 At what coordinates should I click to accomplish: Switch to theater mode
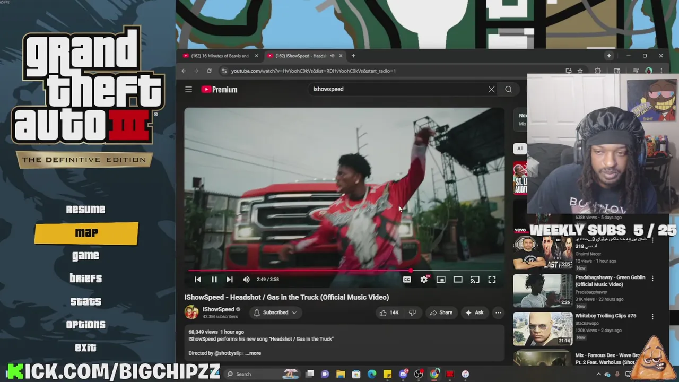point(458,280)
